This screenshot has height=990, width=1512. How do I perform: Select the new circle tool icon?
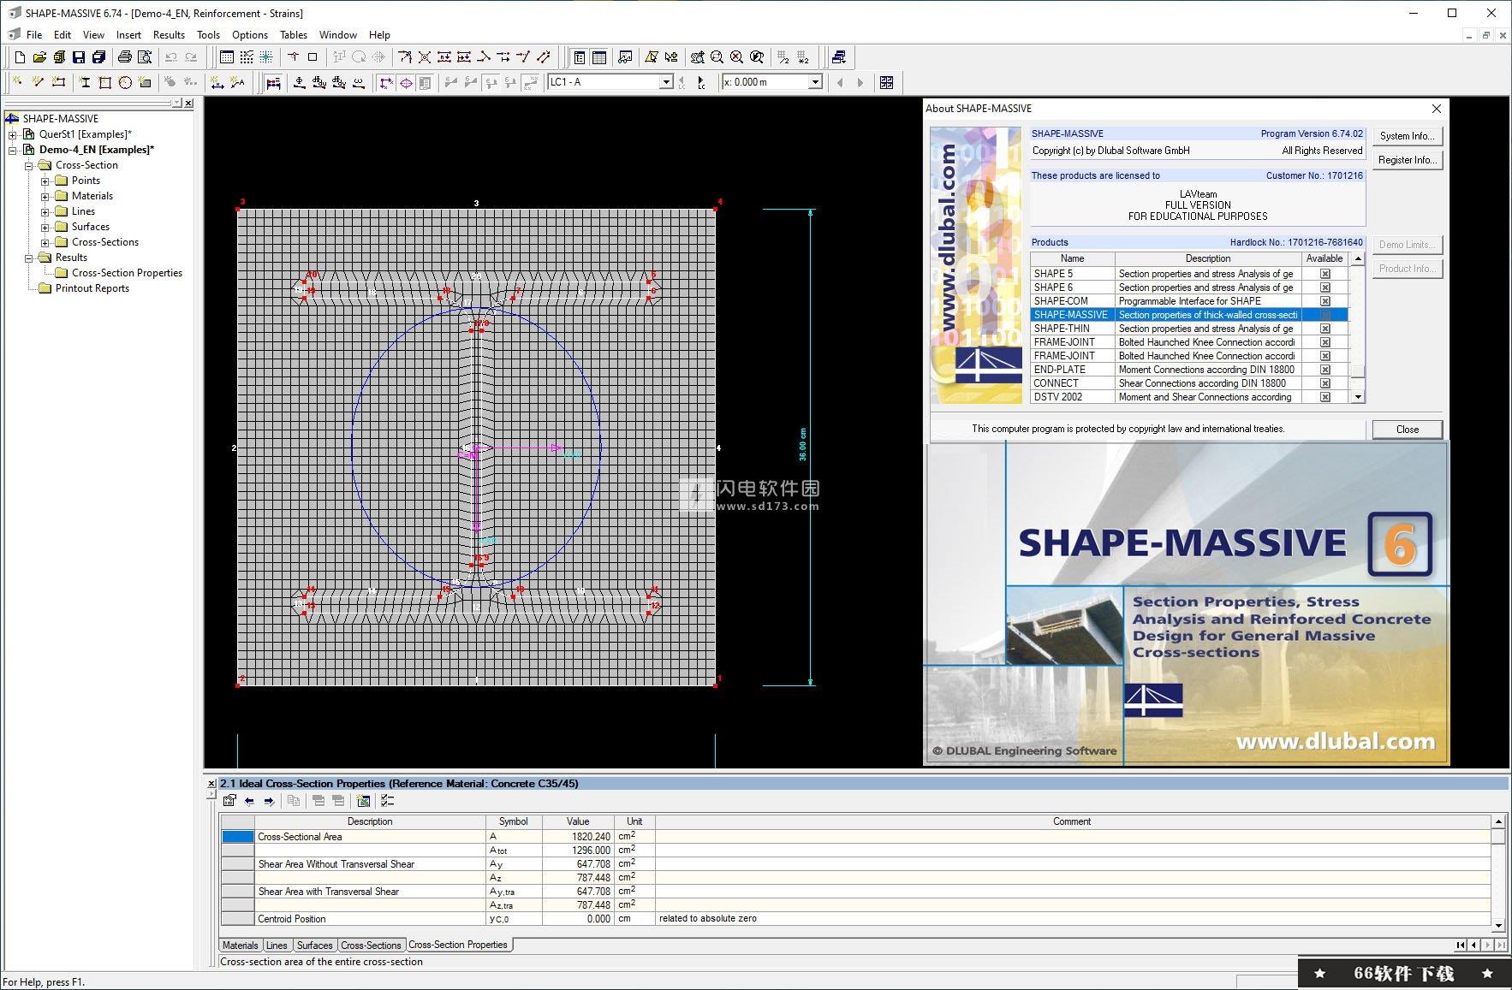point(125,82)
